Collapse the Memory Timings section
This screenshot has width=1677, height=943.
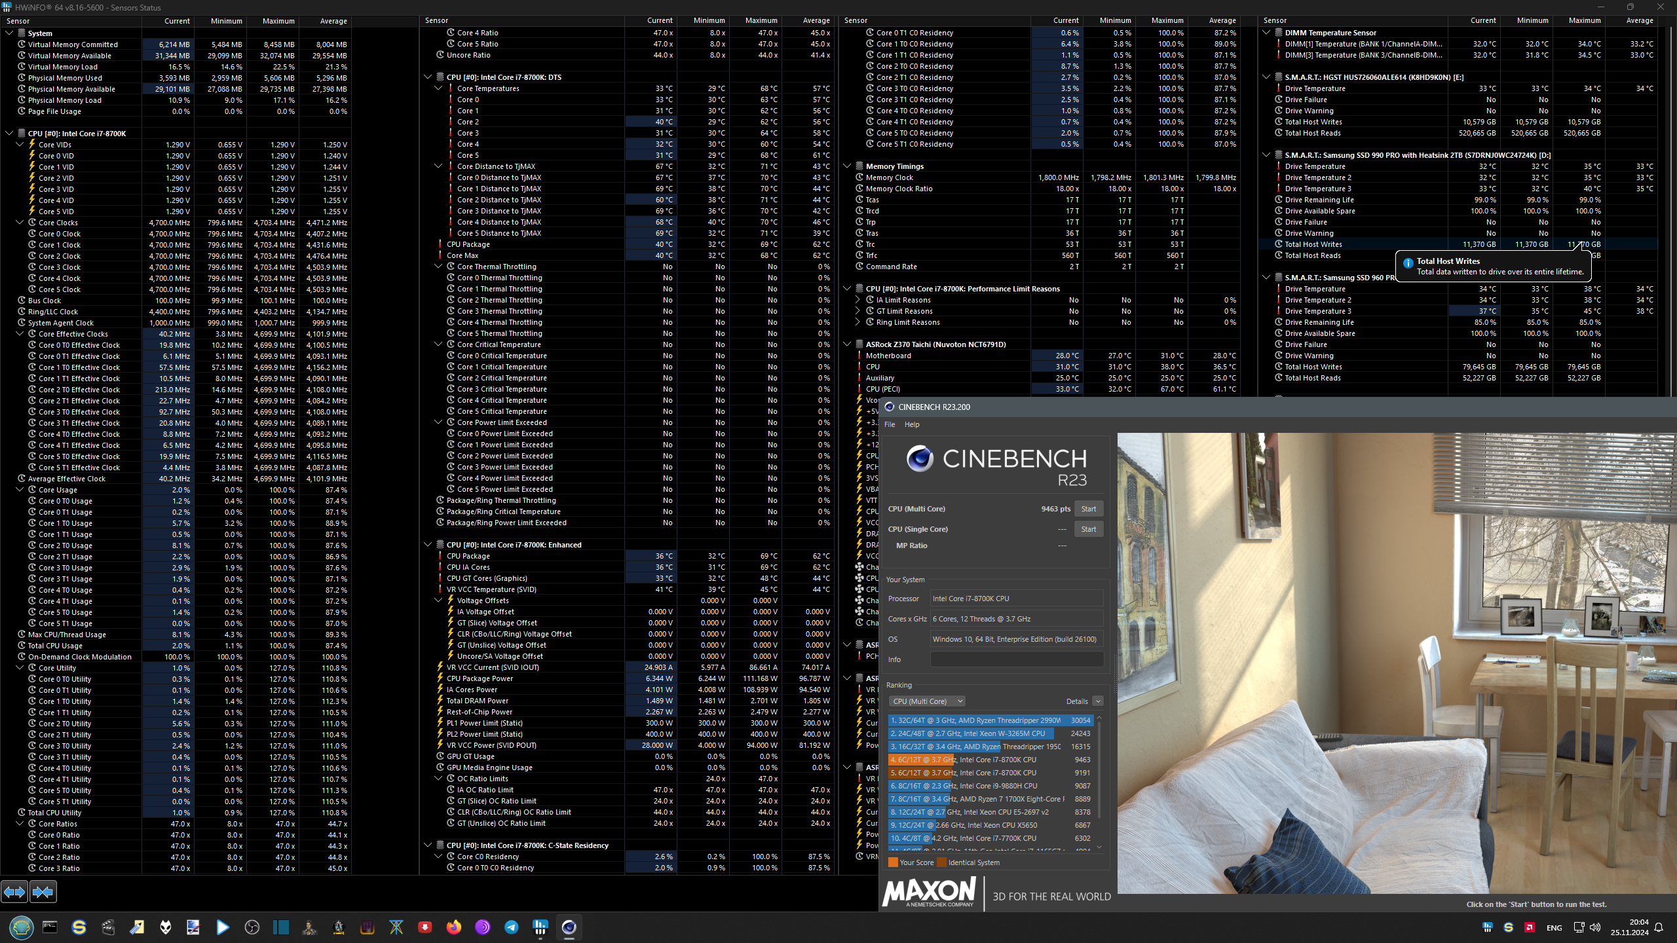847,166
